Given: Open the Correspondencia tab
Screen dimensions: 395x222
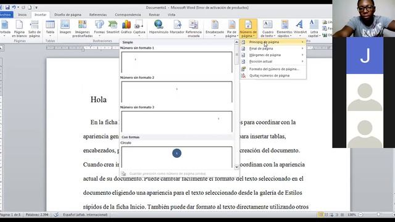Looking at the screenshot, I should click(x=128, y=15).
